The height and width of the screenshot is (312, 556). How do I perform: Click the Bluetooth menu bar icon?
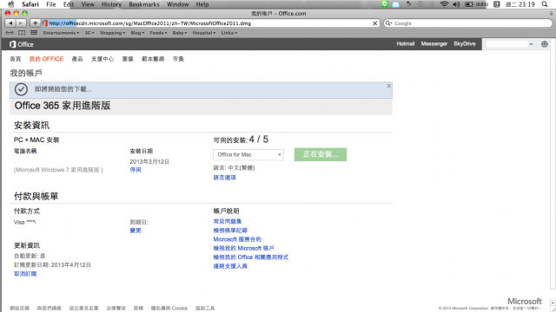(432, 4)
